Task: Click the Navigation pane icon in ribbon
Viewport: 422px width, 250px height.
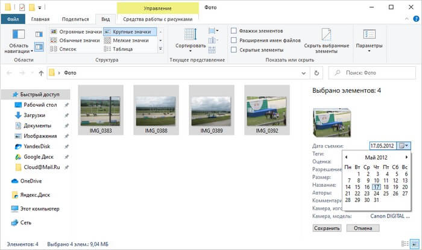Action: [19, 34]
